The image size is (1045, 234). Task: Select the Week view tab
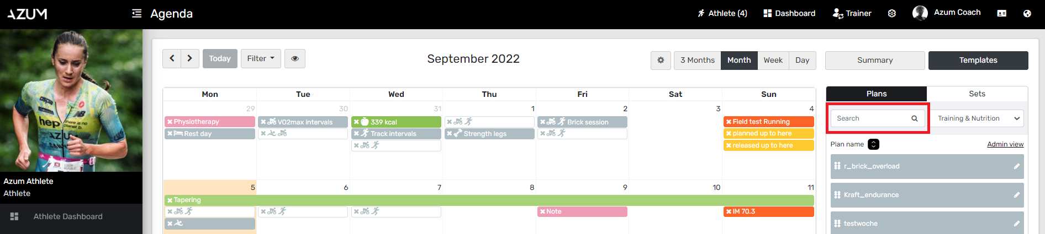click(x=773, y=60)
